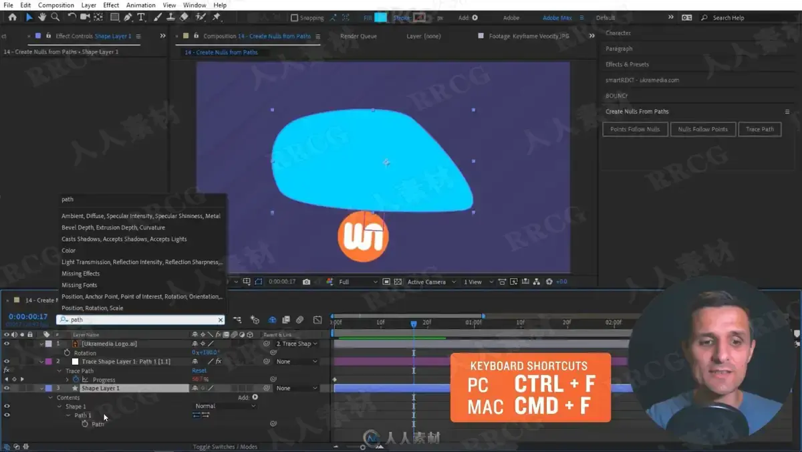
Task: Select the Puppet Pin tool
Action: tap(216, 17)
